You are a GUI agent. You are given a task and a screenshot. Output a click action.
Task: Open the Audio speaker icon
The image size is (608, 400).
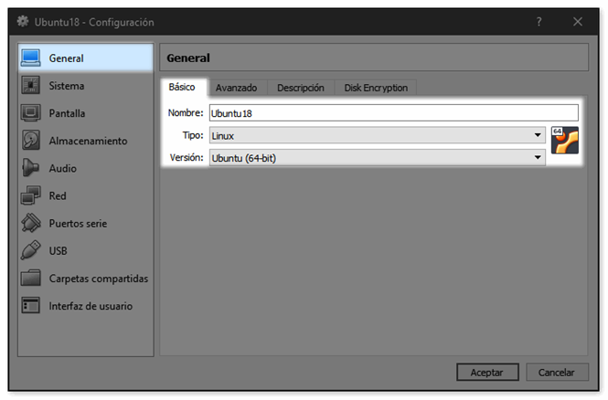pos(31,168)
